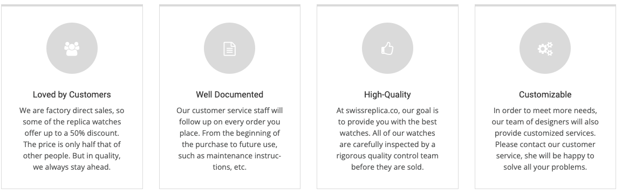This screenshot has height=195, width=622.
Task: Click the rigorous quality control team text
Action: pos(387,156)
